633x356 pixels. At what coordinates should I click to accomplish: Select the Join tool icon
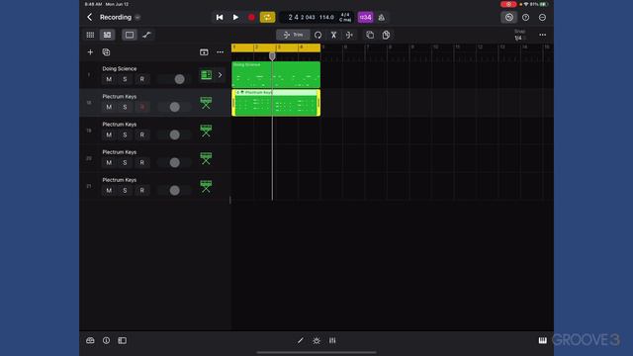[x=349, y=36]
